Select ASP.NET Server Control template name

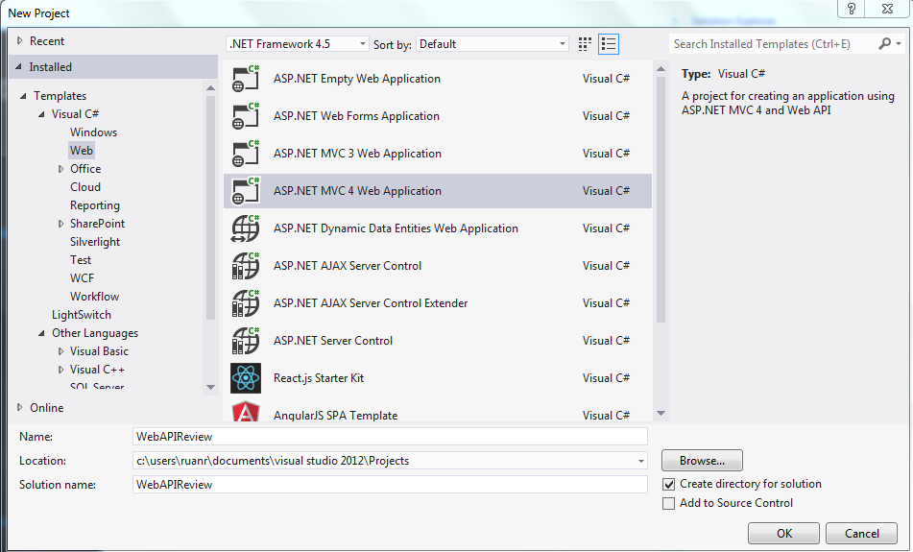[333, 341]
